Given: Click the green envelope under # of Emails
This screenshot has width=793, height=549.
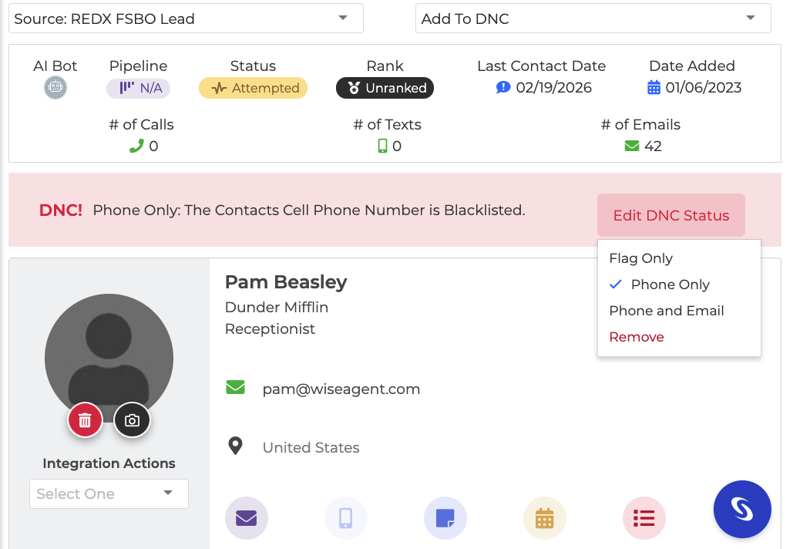Looking at the screenshot, I should (632, 147).
